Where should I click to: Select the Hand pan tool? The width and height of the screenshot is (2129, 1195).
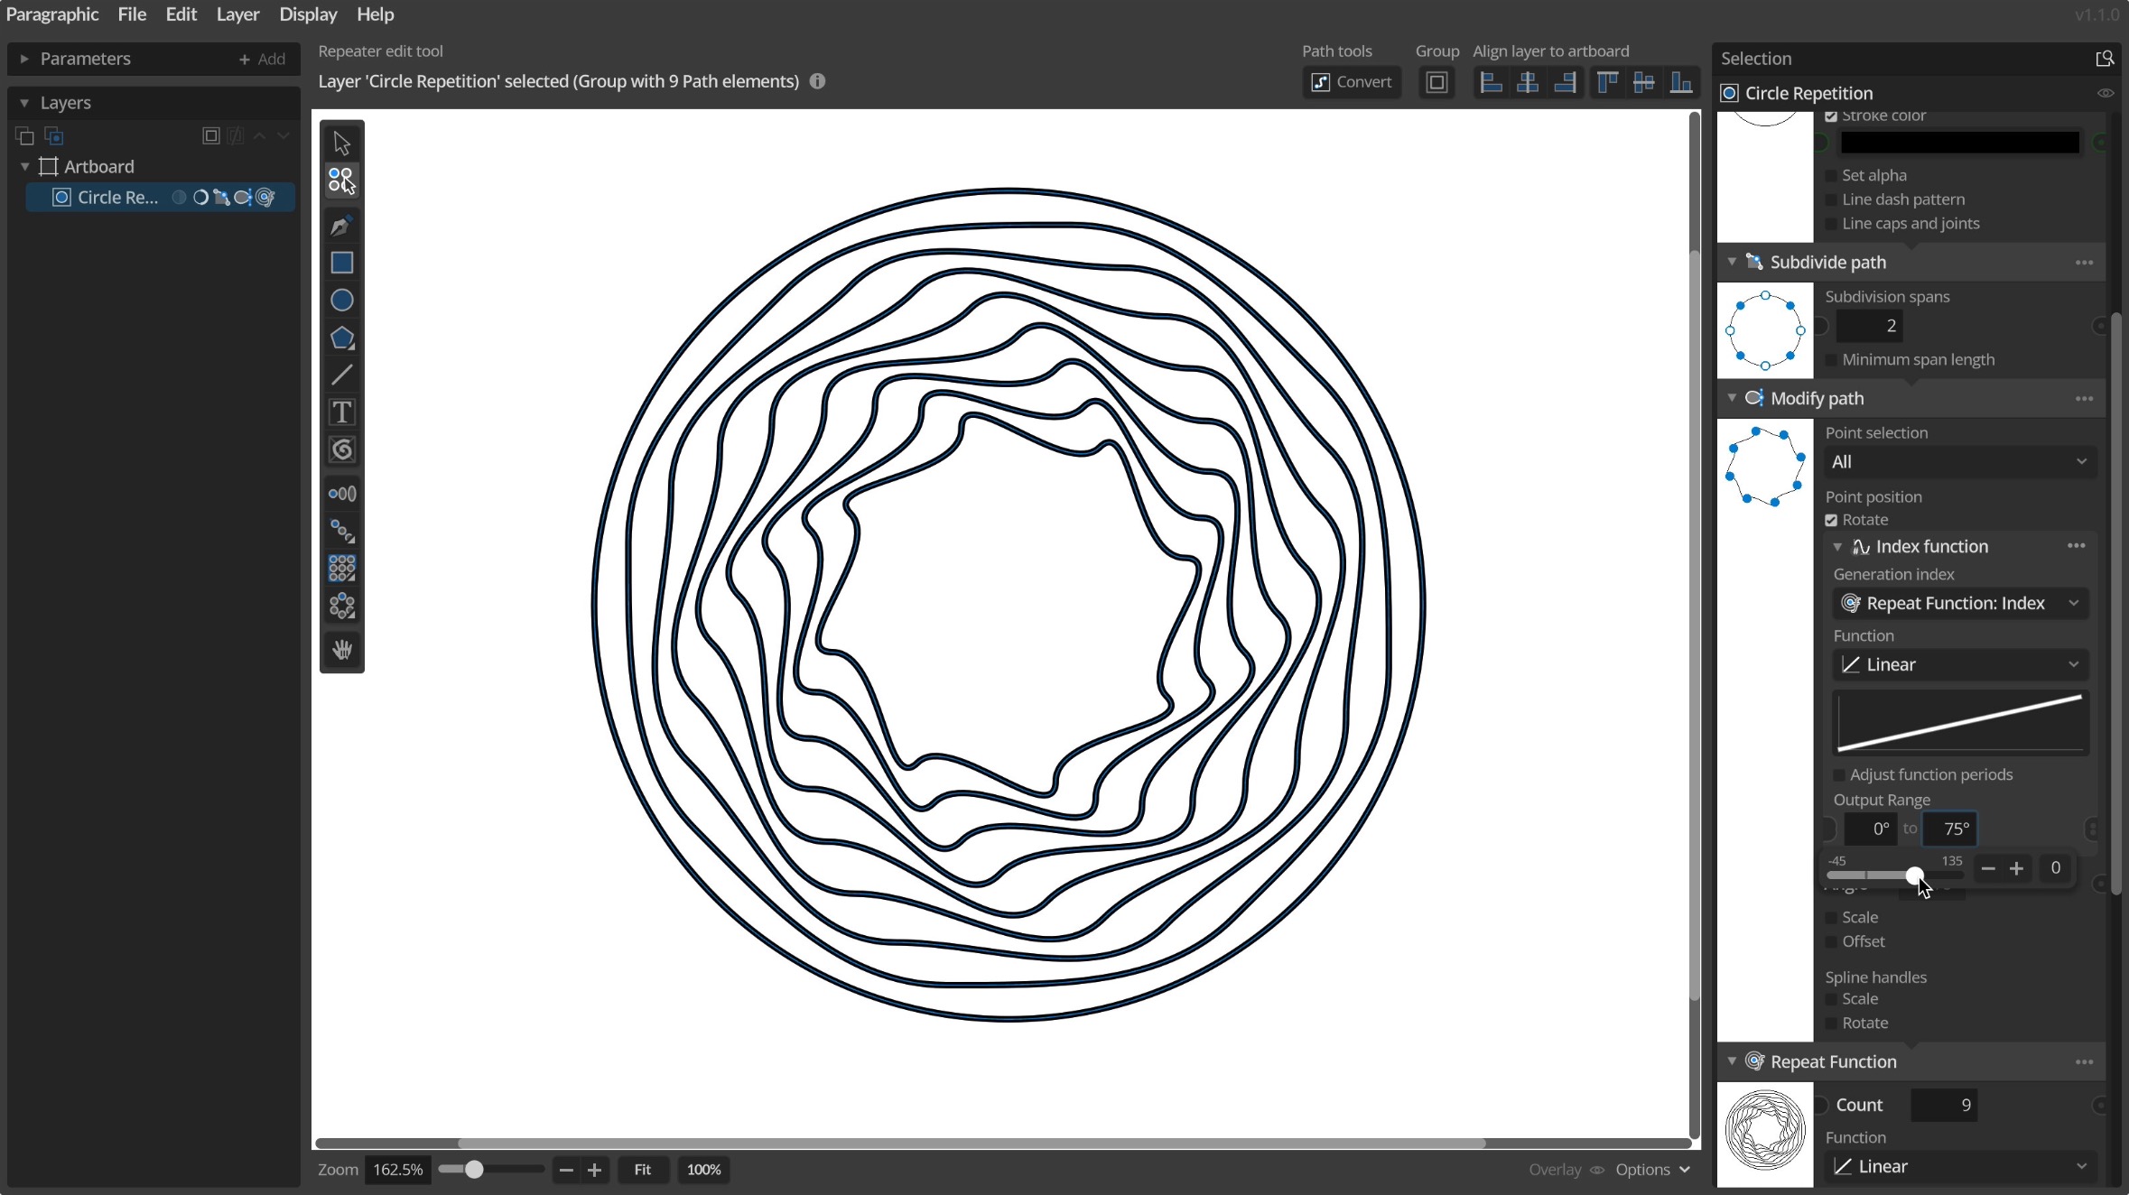[341, 650]
